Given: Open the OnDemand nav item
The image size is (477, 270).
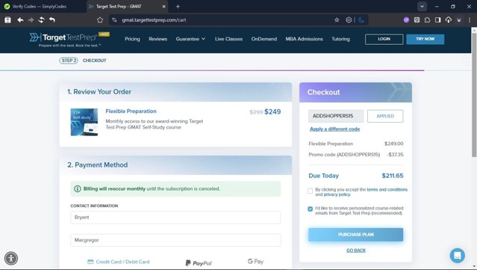Looking at the screenshot, I should (264, 39).
